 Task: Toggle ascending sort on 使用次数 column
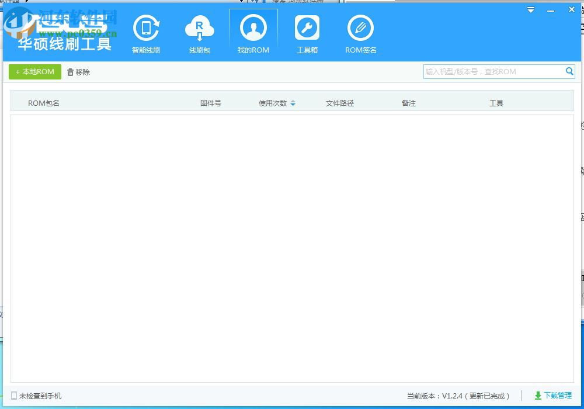pyautogui.click(x=293, y=100)
